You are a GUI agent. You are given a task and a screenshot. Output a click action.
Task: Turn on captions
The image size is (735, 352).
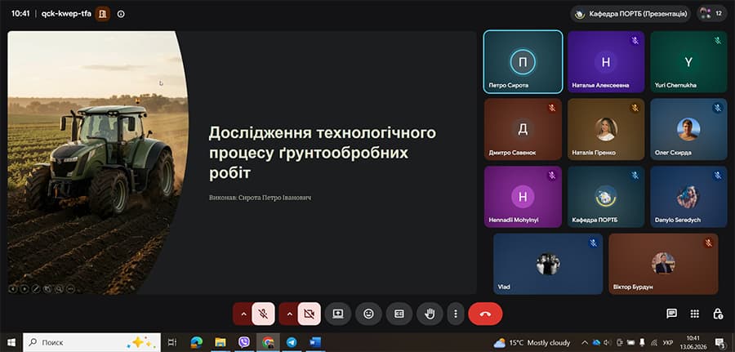tap(399, 314)
